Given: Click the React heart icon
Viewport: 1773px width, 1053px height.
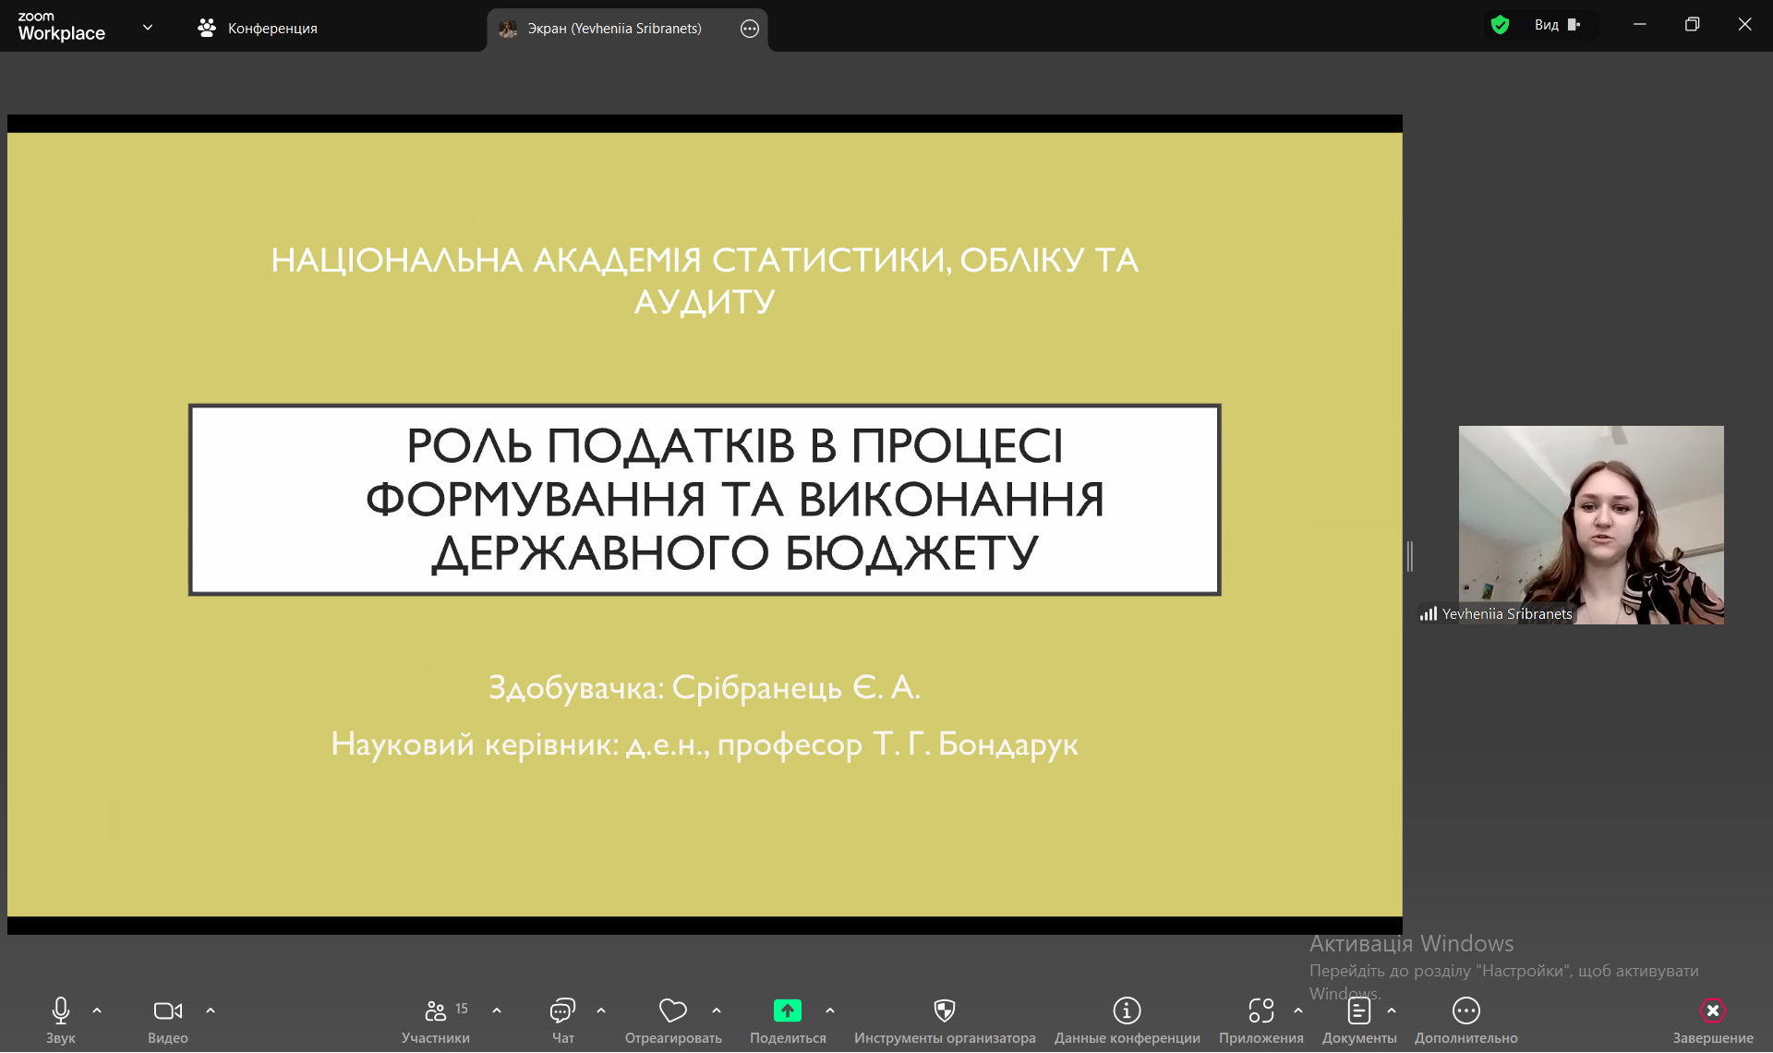Looking at the screenshot, I should pos(672,1011).
